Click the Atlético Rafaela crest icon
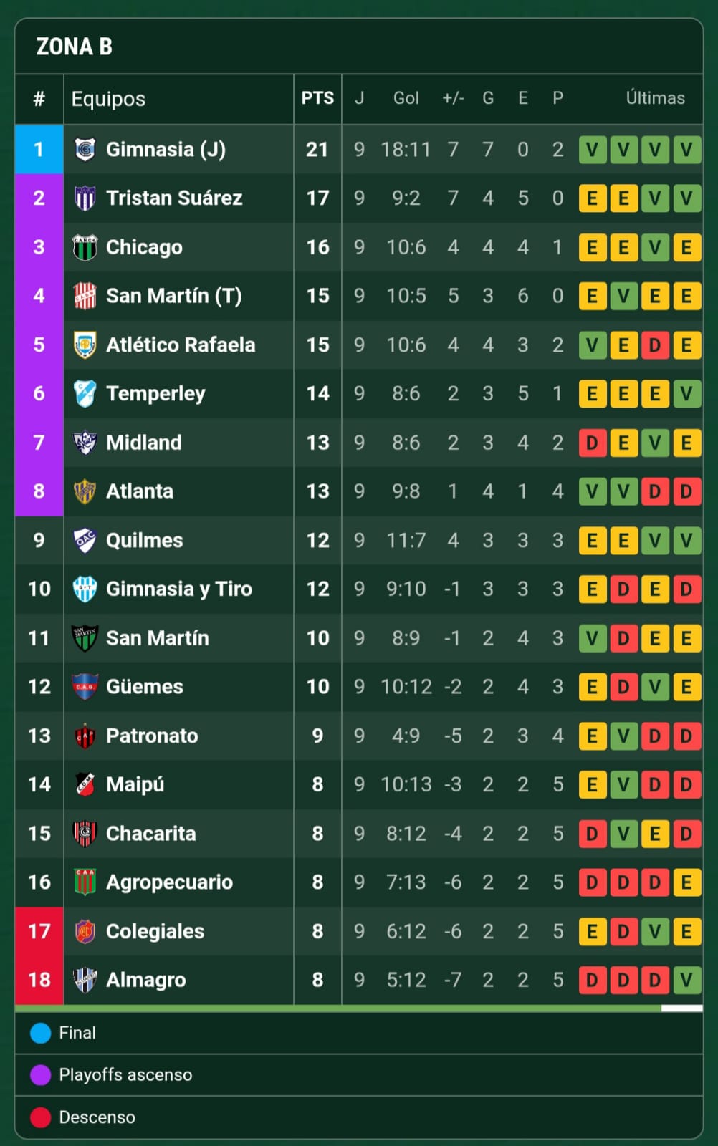Image resolution: width=718 pixels, height=1146 pixels. (85, 345)
